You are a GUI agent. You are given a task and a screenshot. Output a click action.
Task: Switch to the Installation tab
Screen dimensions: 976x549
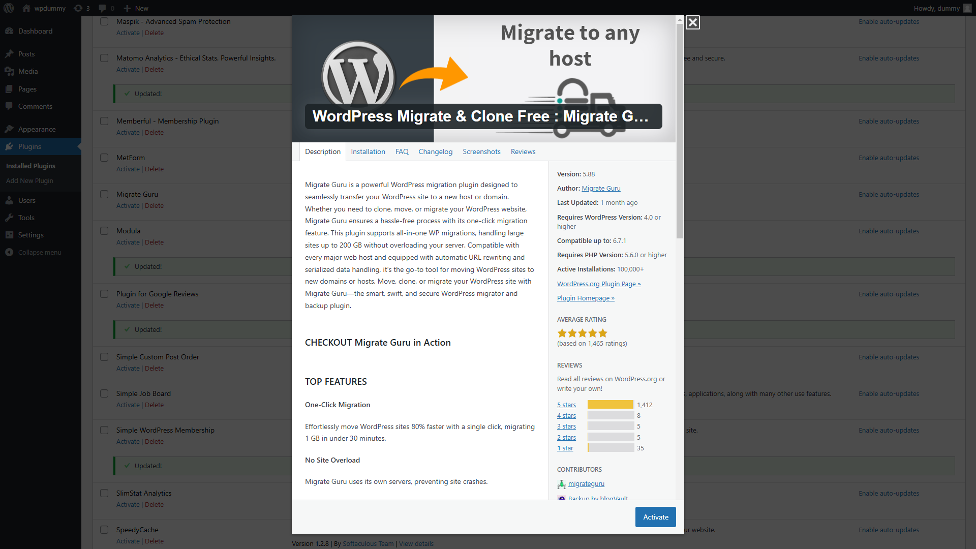click(368, 151)
